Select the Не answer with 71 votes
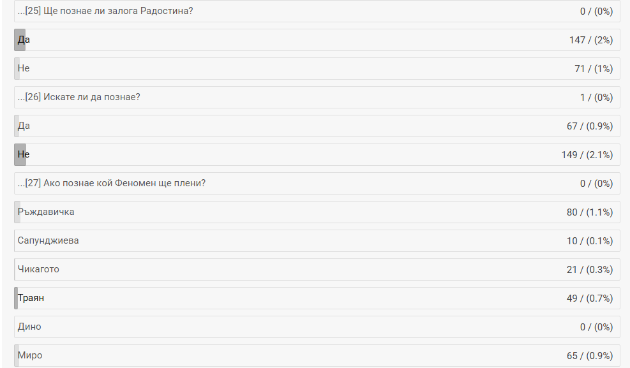 pos(24,68)
